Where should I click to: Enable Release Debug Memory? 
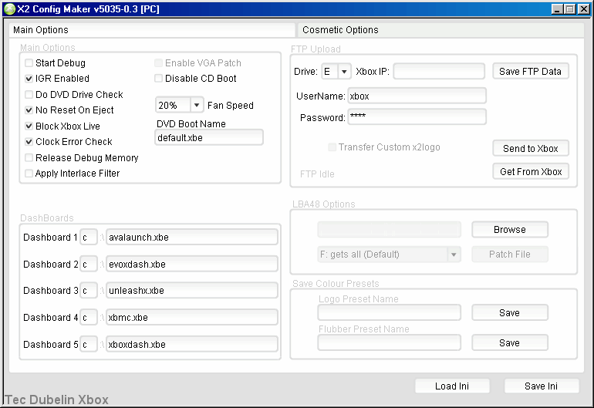(x=29, y=157)
